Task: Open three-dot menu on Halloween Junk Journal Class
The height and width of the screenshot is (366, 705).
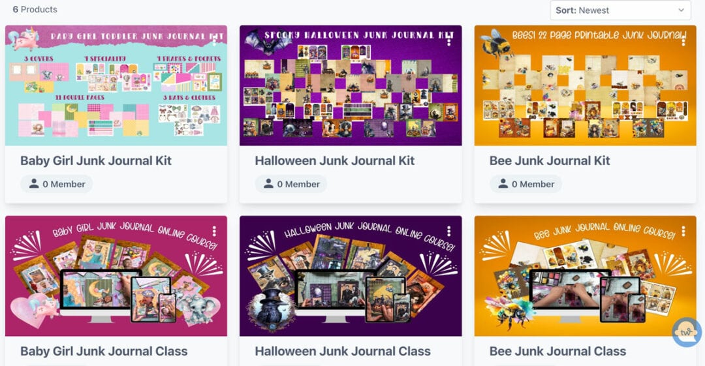Action: [x=448, y=231]
